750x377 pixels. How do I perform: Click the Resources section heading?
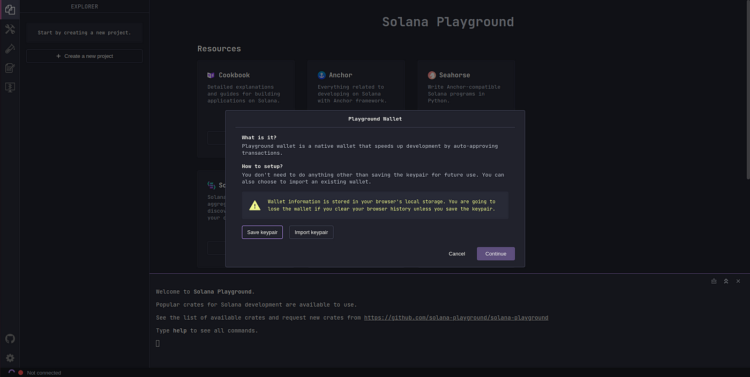click(x=219, y=49)
